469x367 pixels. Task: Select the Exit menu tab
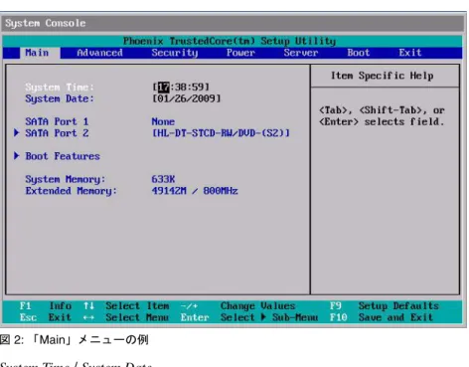410,53
